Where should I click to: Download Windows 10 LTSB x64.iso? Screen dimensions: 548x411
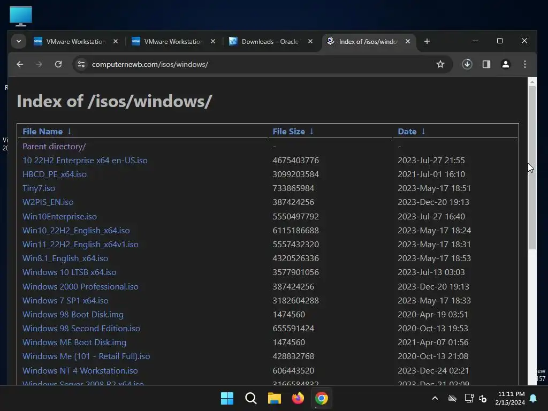[x=70, y=272]
